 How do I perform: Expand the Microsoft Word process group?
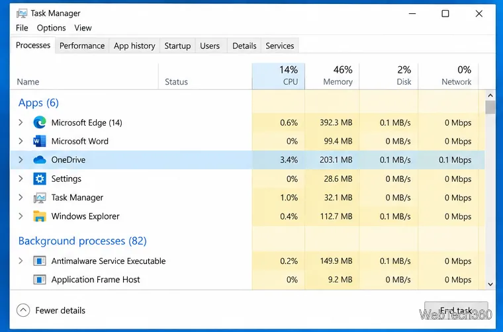pyautogui.click(x=21, y=141)
